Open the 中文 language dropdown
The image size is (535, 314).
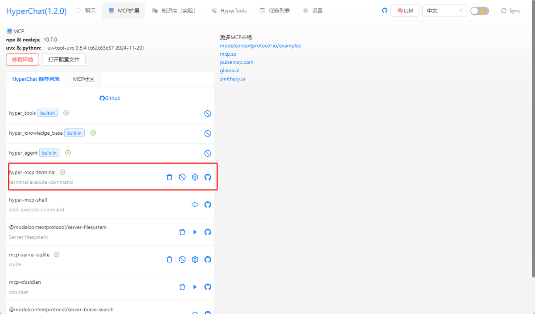tap(445, 11)
